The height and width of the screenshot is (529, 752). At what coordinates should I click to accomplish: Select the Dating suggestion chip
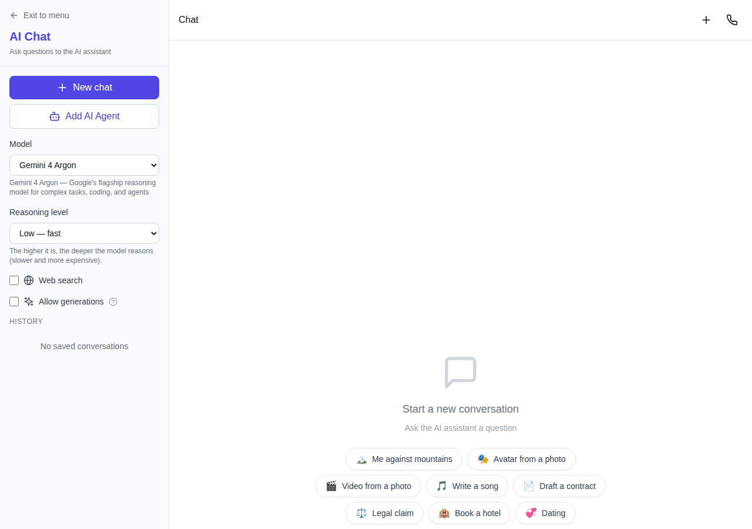pyautogui.click(x=545, y=513)
